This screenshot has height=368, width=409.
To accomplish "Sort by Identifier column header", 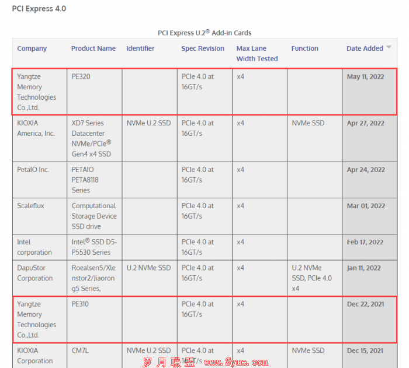I will (140, 48).
